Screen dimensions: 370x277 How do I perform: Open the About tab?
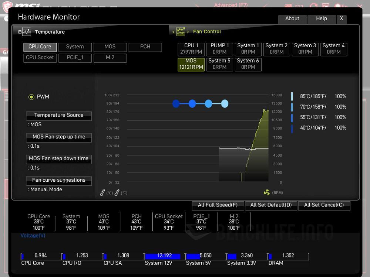[292, 18]
